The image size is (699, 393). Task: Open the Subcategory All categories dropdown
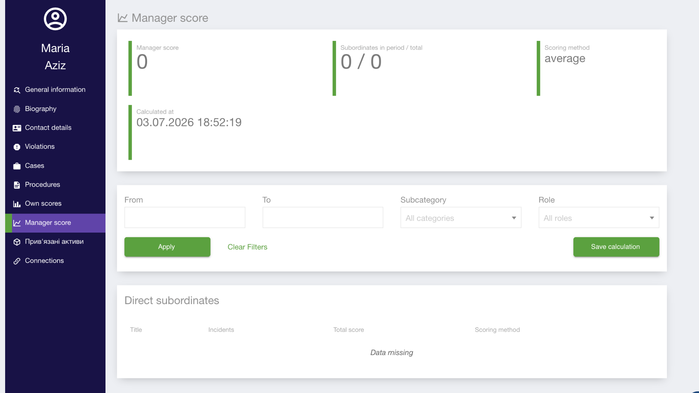461,218
